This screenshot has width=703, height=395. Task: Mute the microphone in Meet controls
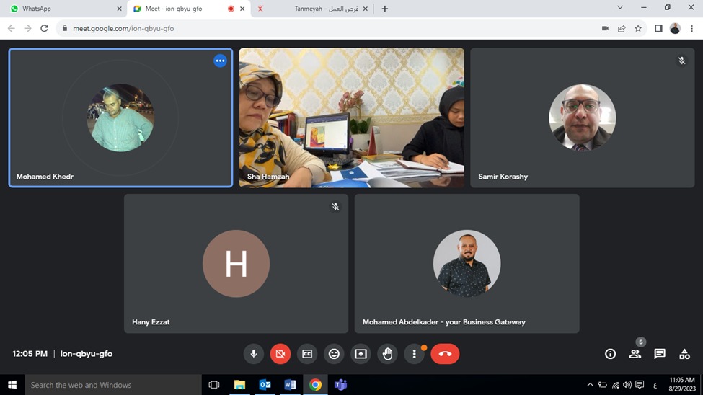click(x=254, y=354)
